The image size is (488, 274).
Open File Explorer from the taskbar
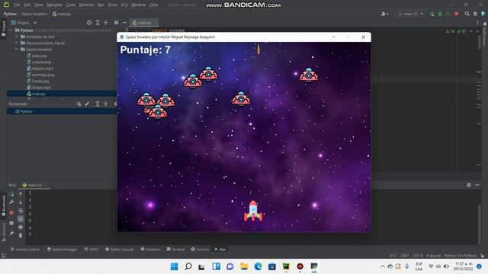pyautogui.click(x=244, y=266)
